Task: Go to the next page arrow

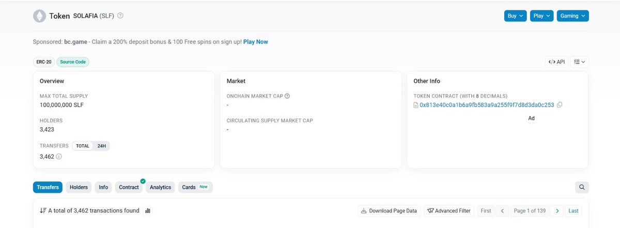Action: pyautogui.click(x=557, y=211)
